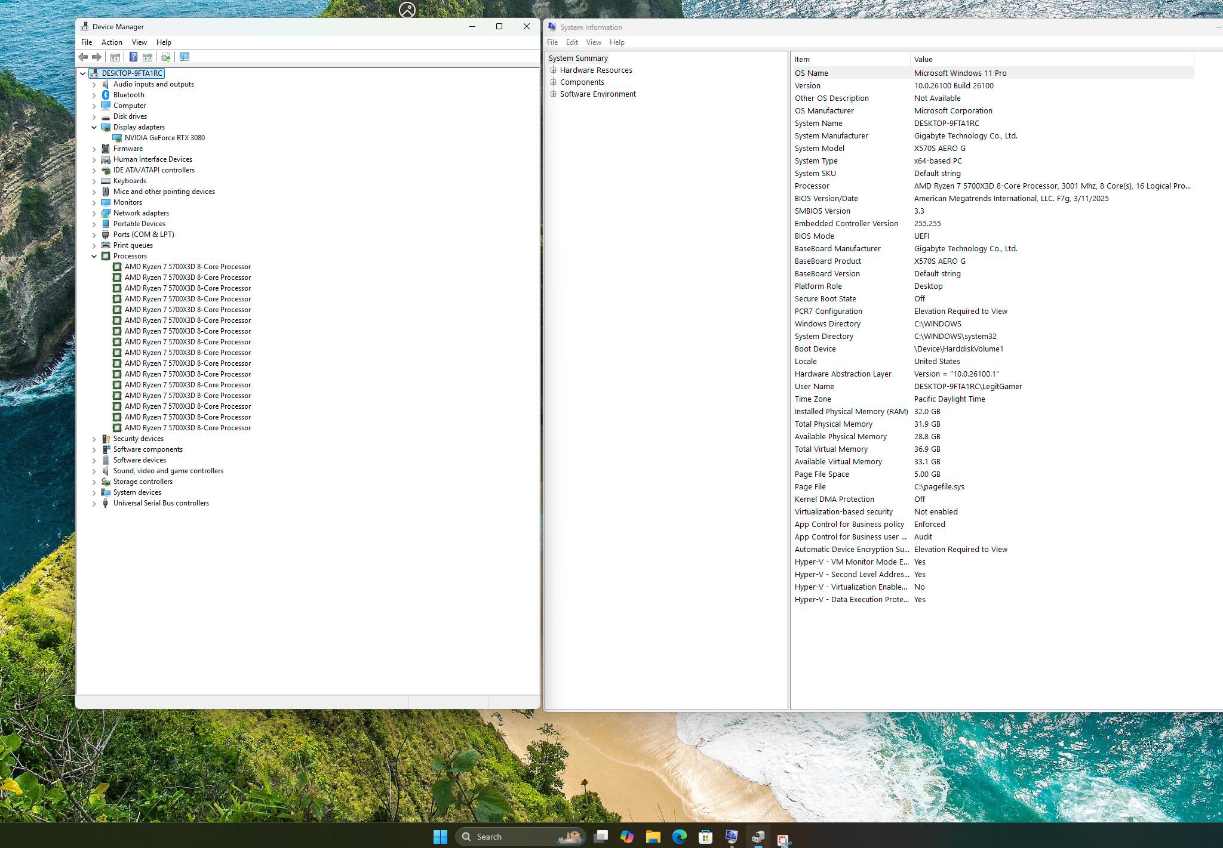Collapse the Display adapters node
Viewport: 1223px width, 848px height.
click(94, 127)
